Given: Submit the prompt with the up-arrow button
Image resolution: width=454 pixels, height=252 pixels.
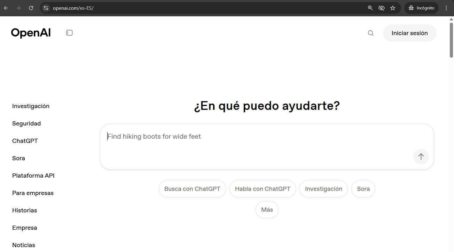Looking at the screenshot, I should [421, 156].
